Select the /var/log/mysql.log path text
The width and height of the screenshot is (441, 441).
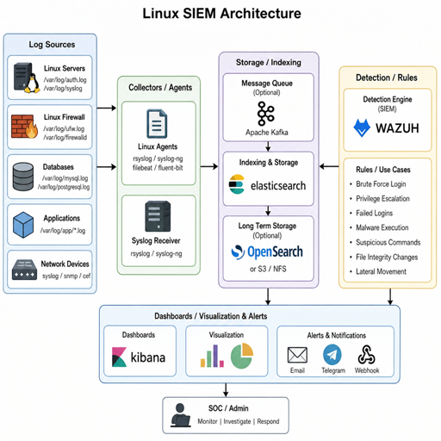65,178
